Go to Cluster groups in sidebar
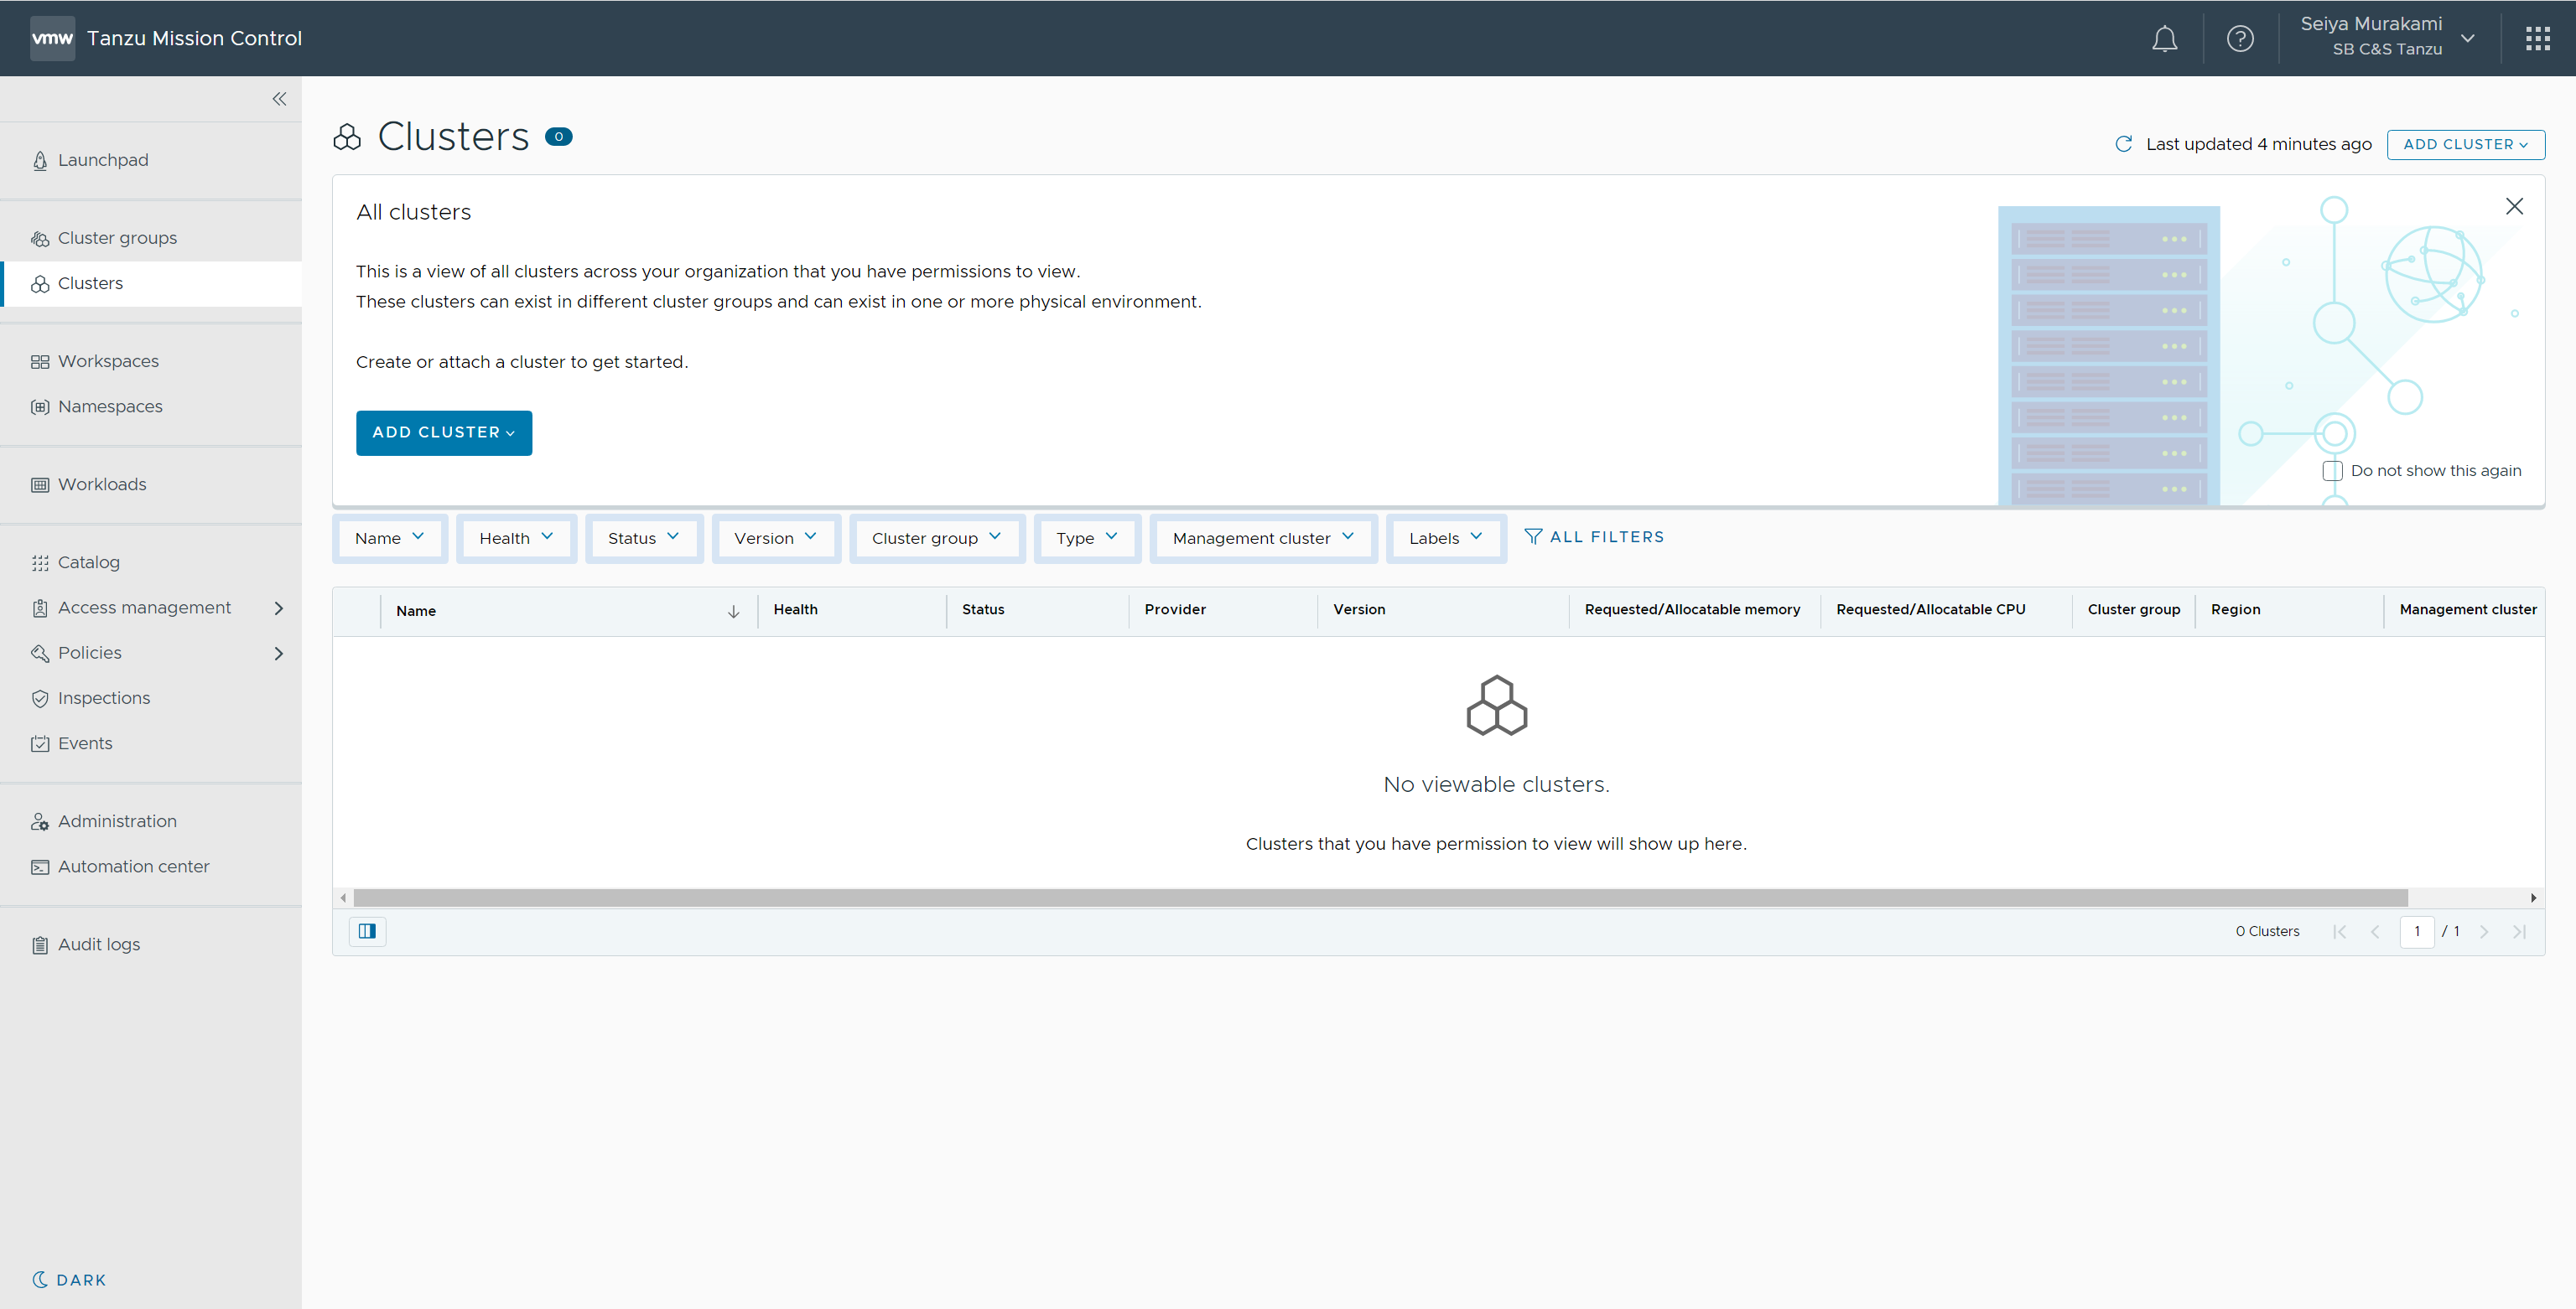 point(117,238)
